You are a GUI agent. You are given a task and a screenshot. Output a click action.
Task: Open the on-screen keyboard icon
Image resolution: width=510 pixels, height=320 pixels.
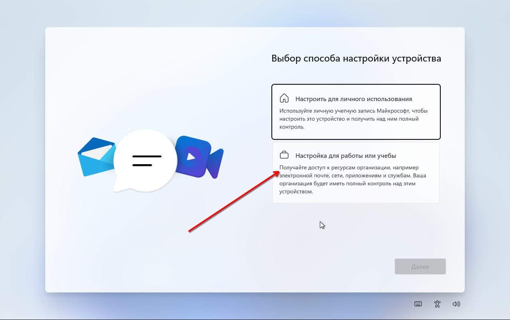(418, 304)
